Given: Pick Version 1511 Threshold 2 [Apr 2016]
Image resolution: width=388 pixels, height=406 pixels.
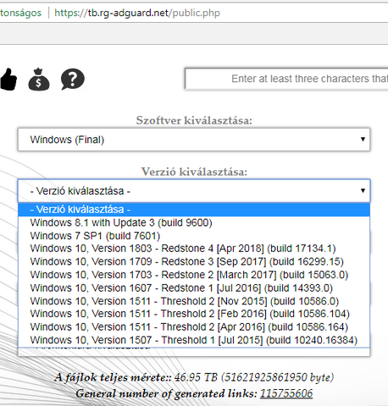Looking at the screenshot, I should 194,327.
